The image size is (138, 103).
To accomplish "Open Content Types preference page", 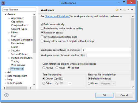I will tap(19, 29).
